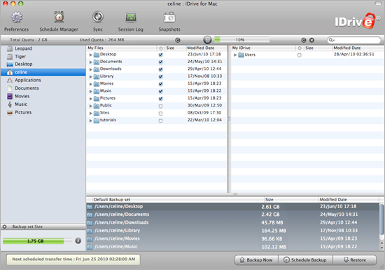This screenshot has height=270, width=385.
Task: Click Sites folder icon in My Files
Action: pos(97,113)
